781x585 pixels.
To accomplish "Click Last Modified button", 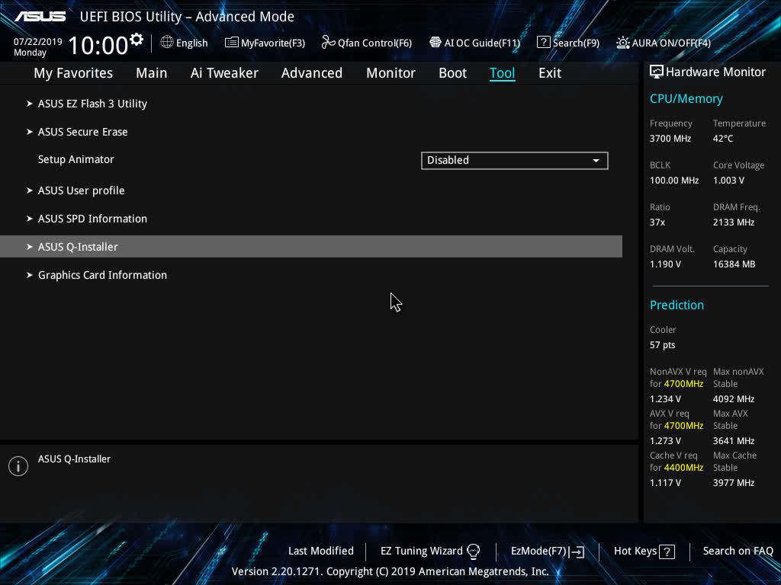I will 321,551.
